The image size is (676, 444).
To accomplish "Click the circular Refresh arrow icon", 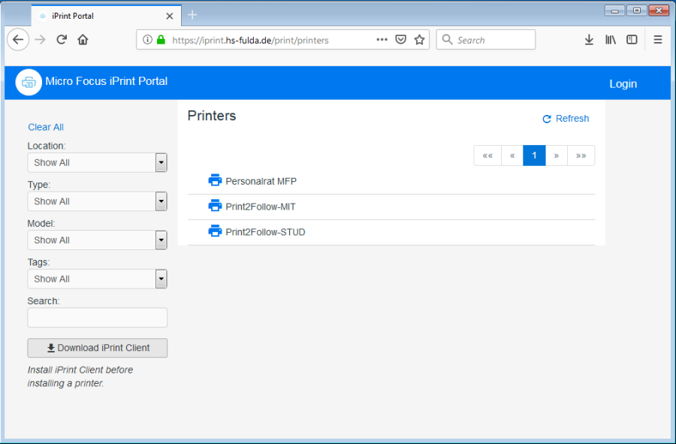I will point(547,118).
